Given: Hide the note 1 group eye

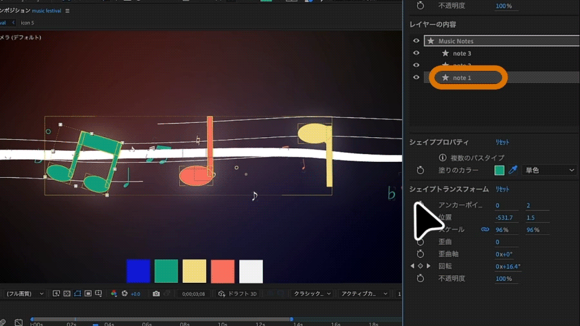Looking at the screenshot, I should point(416,77).
